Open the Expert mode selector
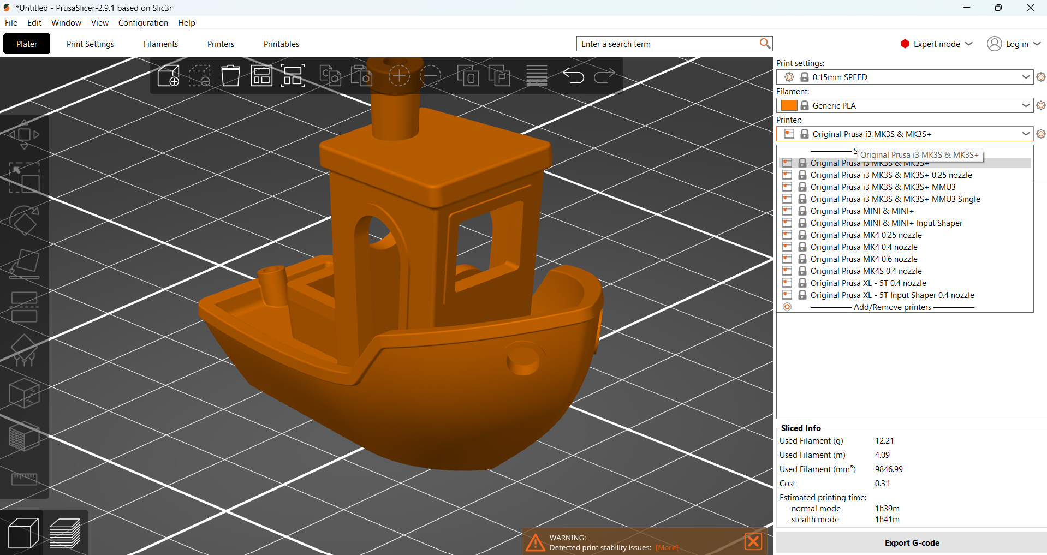 pyautogui.click(x=936, y=44)
